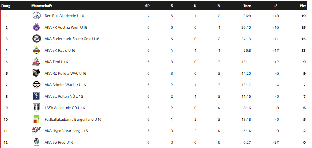Sort table by Tore column header
Image resolution: width=312 pixels, height=148 pixels.
(247, 6)
